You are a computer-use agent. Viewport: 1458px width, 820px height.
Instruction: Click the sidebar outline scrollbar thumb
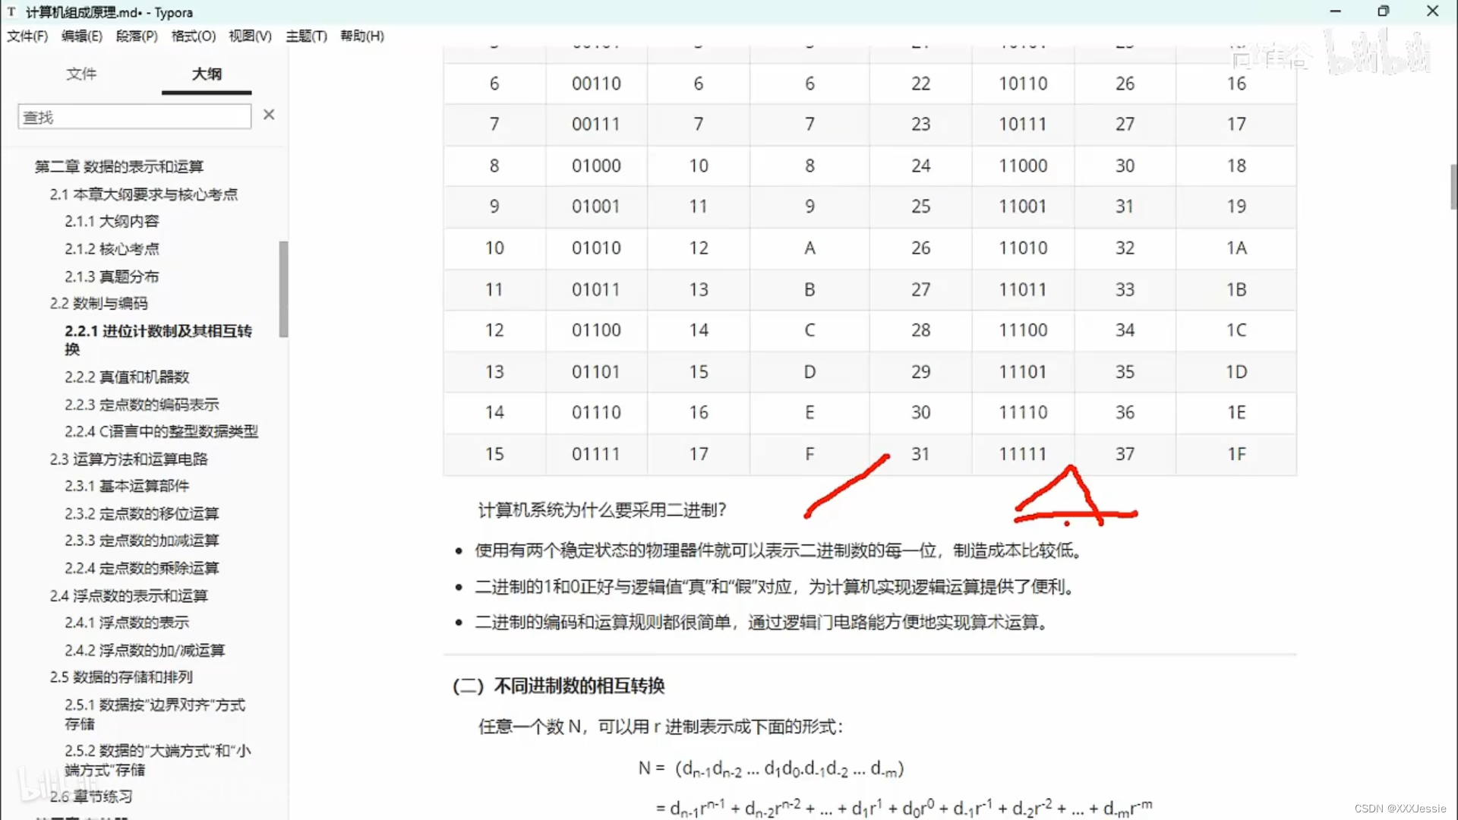[283, 289]
